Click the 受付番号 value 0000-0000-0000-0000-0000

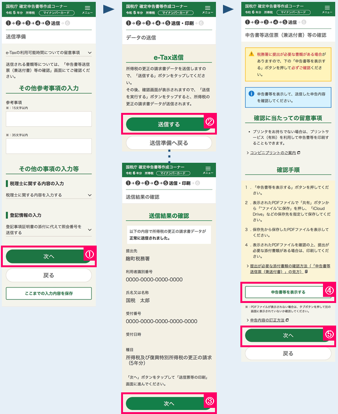(x=161, y=321)
